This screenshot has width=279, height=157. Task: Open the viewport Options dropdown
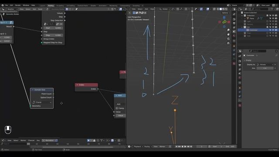(x=226, y=13)
